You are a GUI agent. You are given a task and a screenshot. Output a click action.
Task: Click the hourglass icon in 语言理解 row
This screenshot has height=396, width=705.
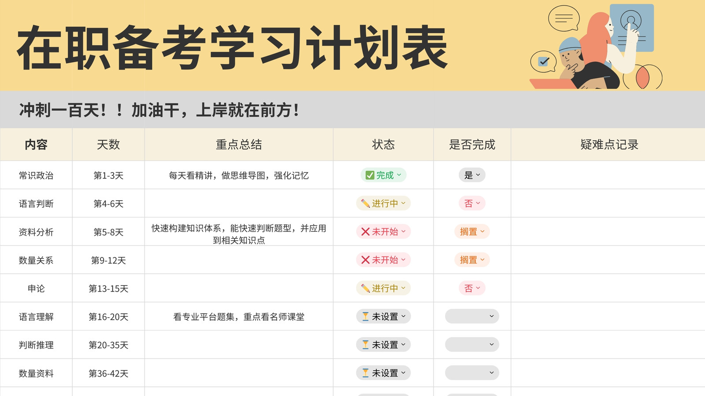click(x=365, y=316)
